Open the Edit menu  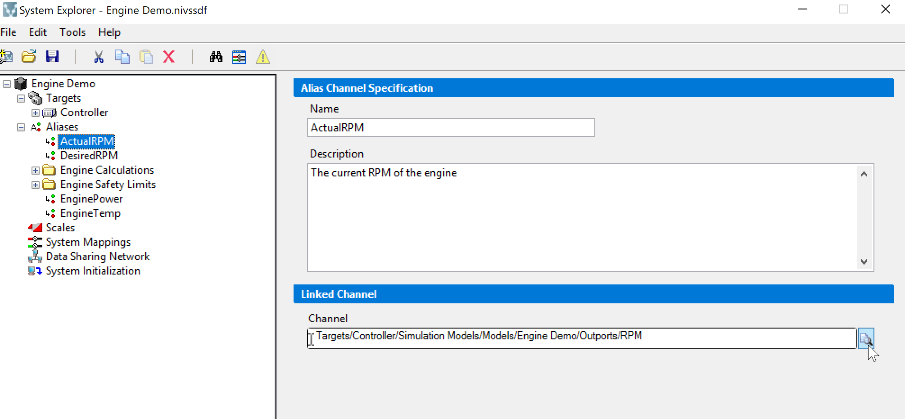coord(38,32)
